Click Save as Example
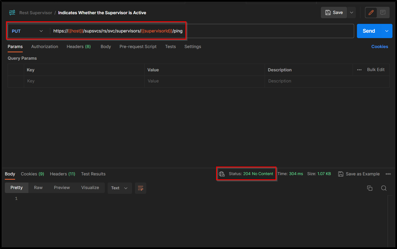 359,174
